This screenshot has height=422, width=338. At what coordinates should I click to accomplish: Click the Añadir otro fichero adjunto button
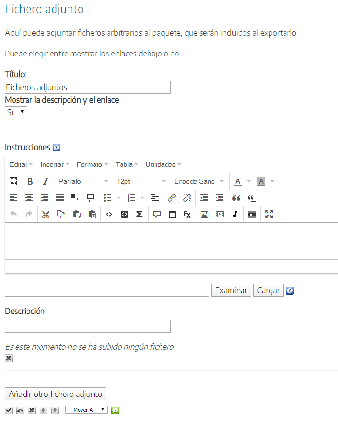pyautogui.click(x=55, y=394)
